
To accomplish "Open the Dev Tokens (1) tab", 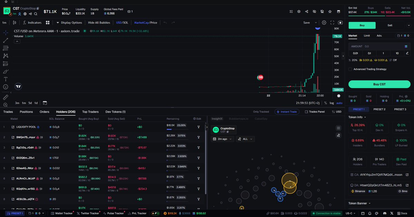I will pyautogui.click(x=116, y=112).
